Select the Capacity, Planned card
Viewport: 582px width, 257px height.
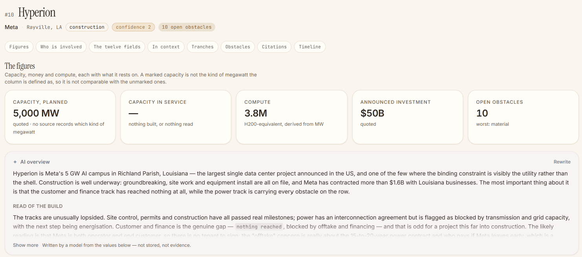[60, 117]
